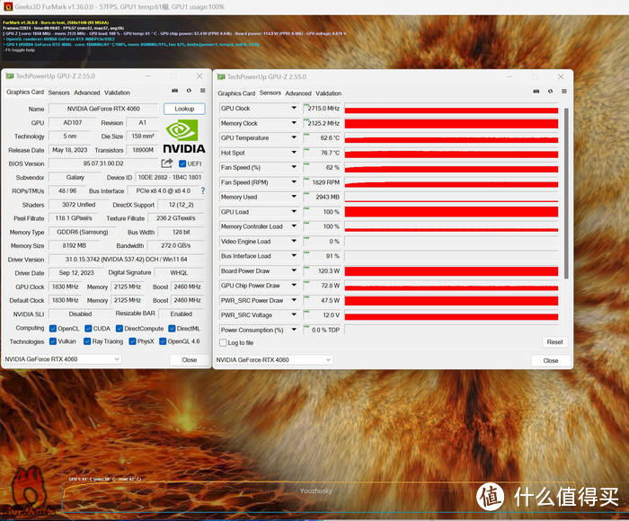Screen dimensions: 629x521
Task: Click the Bus Interface question mark icon
Action: (202, 191)
